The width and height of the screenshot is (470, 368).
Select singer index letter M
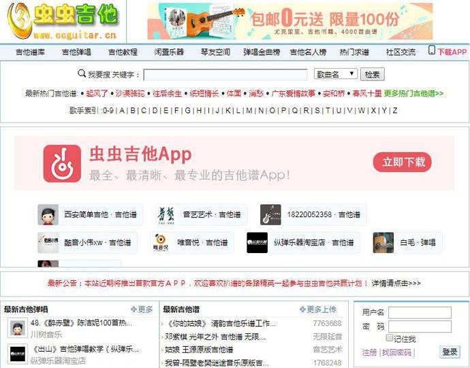click(249, 110)
